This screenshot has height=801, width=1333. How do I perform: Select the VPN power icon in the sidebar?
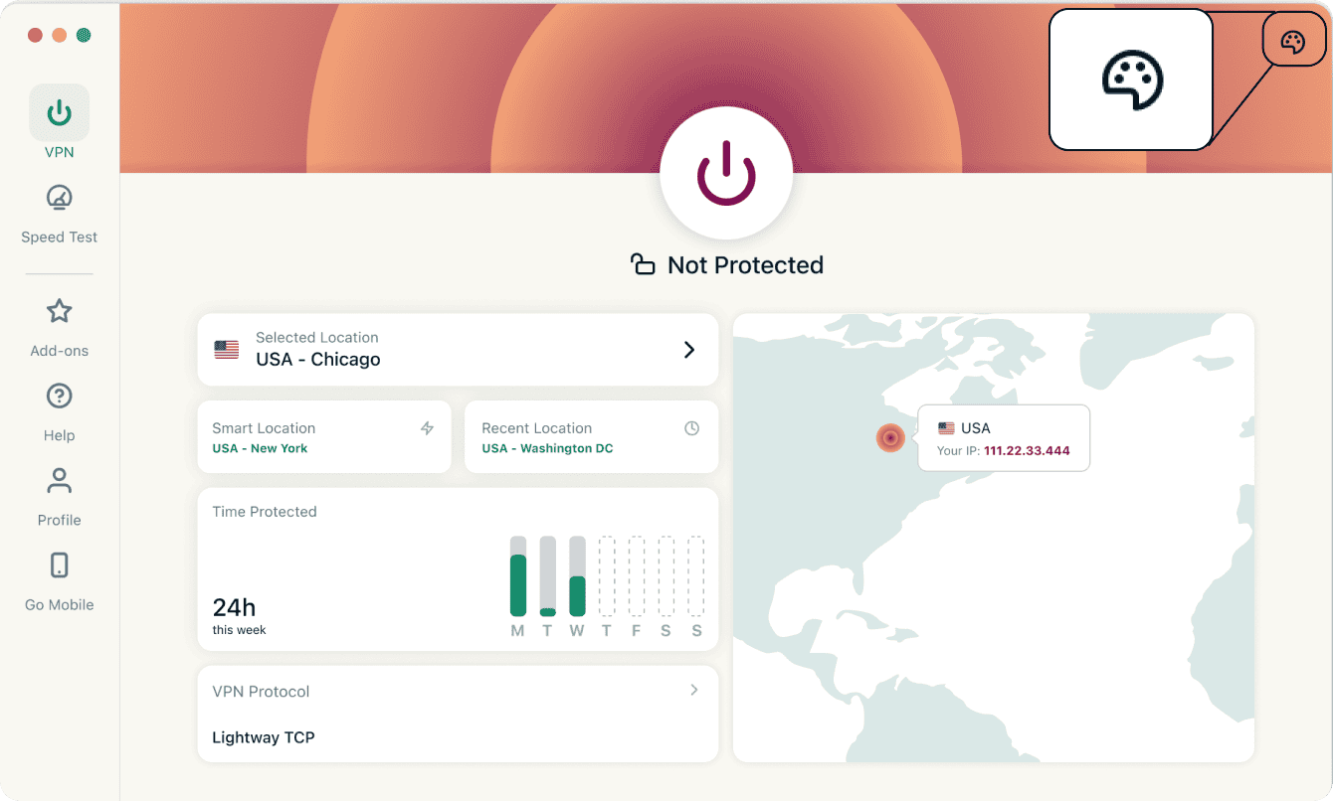(x=60, y=112)
